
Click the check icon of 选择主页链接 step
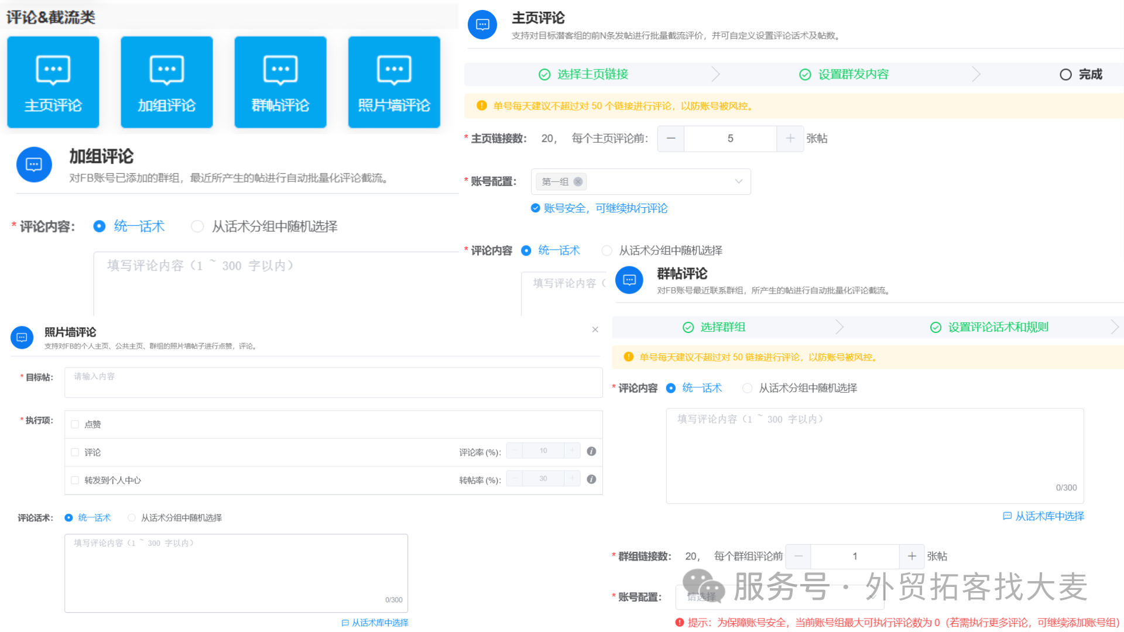(544, 74)
